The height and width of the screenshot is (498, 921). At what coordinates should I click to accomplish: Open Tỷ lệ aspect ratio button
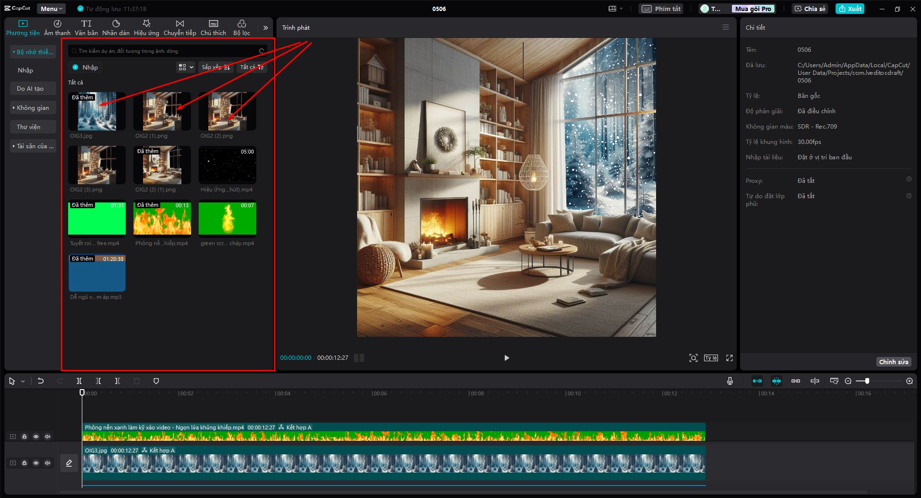click(711, 358)
